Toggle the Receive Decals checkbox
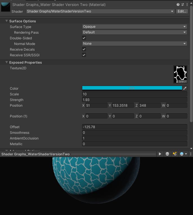The width and height of the screenshot is (193, 215). click(x=84, y=49)
